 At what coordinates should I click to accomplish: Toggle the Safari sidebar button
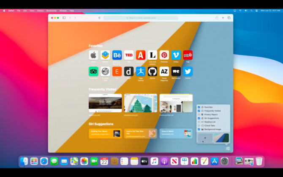coord(64,18)
